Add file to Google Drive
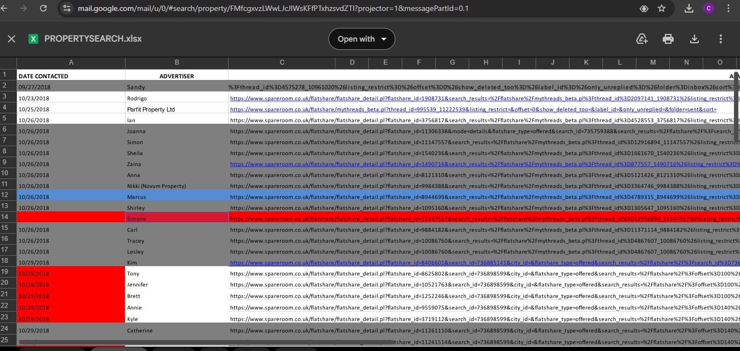Viewport: 740px width, 351px height. point(642,39)
